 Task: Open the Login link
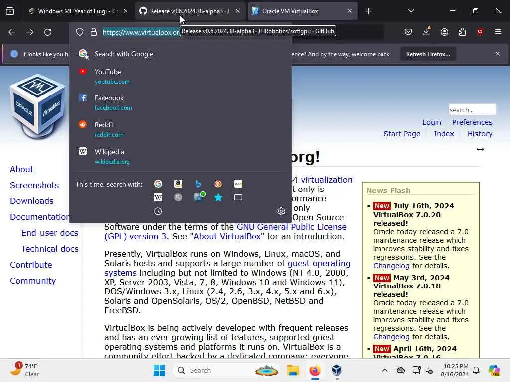pos(432,122)
